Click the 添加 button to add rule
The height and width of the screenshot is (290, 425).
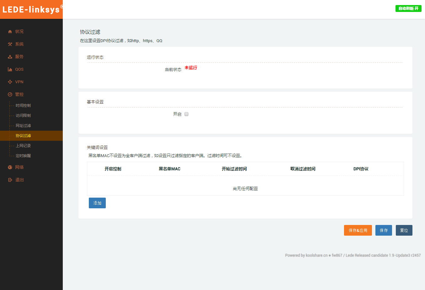[x=97, y=203]
